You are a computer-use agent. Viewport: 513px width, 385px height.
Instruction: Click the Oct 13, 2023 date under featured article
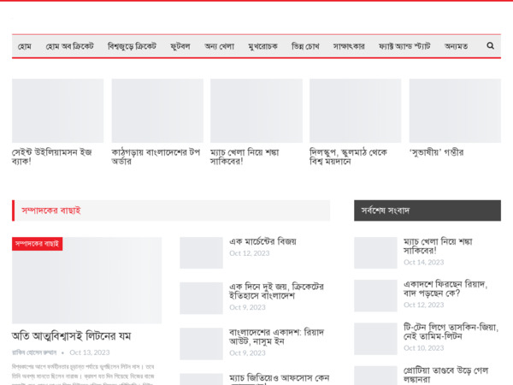(x=90, y=352)
